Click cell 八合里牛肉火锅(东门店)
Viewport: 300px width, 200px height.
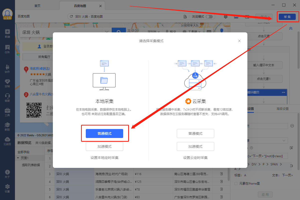pyautogui.click(x=114, y=197)
